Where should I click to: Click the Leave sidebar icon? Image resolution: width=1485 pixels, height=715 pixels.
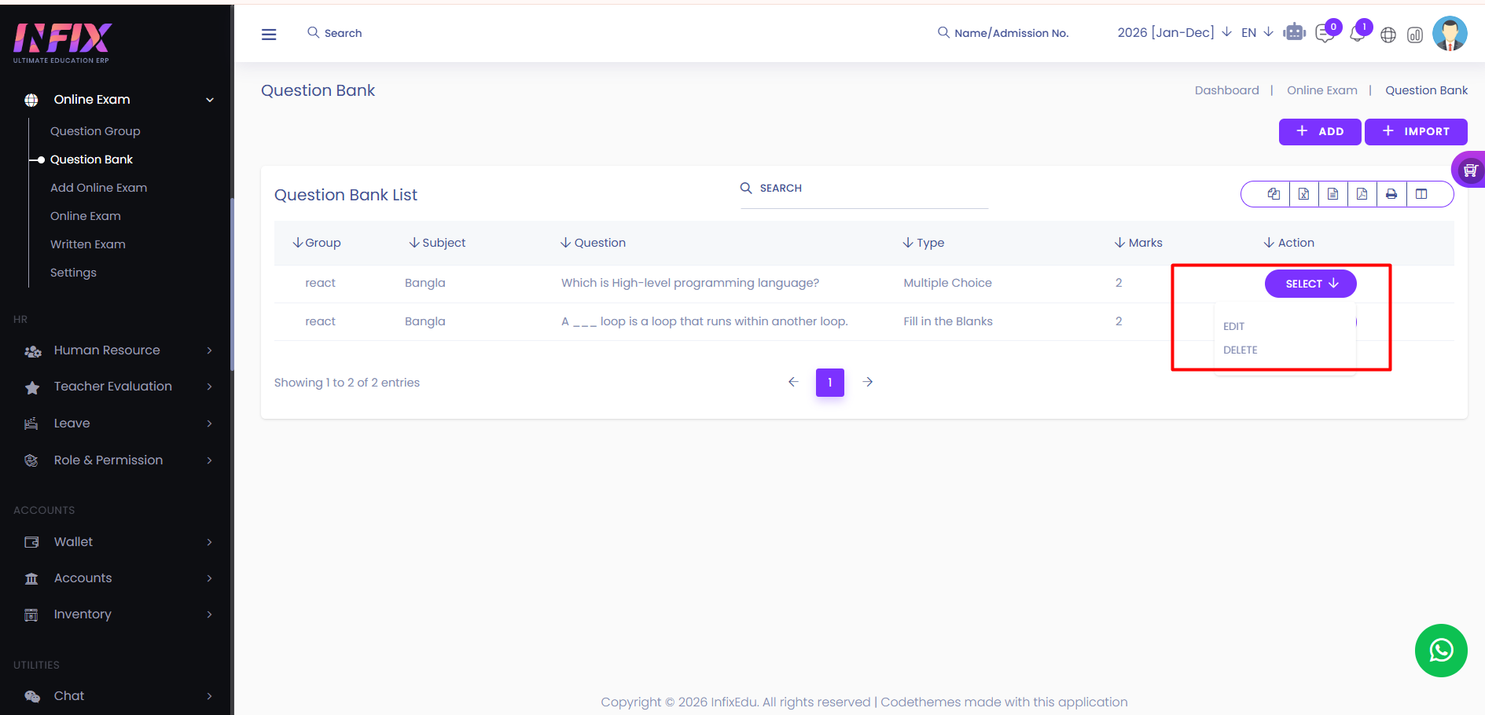[x=31, y=424]
